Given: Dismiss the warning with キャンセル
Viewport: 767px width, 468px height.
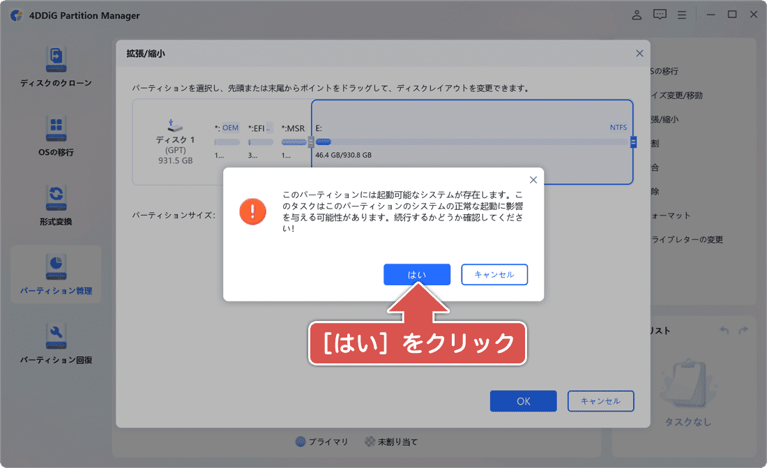Looking at the screenshot, I should click(x=494, y=274).
